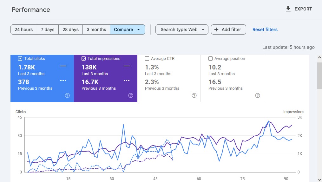Select the 24 hours date range
This screenshot has width=322, height=182.
pos(24,29)
